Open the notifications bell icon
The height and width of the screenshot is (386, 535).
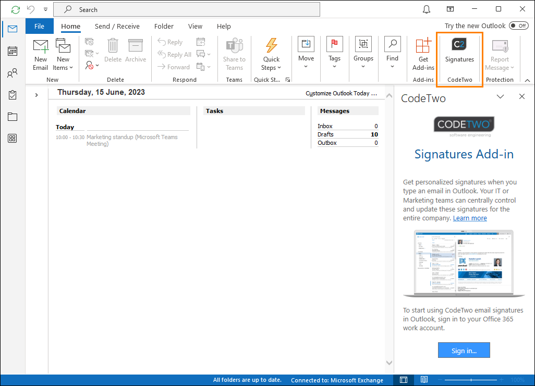[427, 9]
